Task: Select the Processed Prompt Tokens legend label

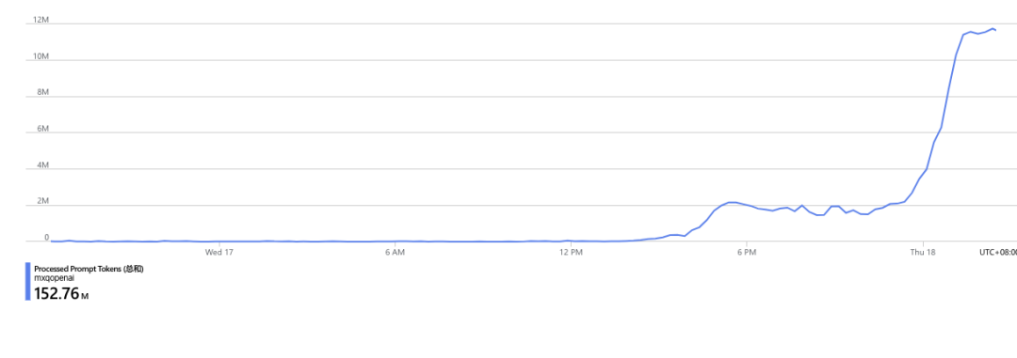Action: (89, 269)
